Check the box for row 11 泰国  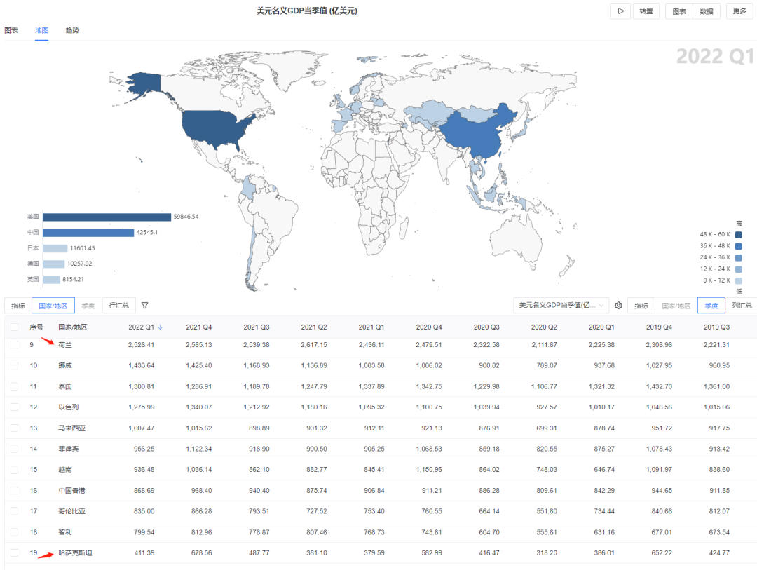[x=15, y=386]
